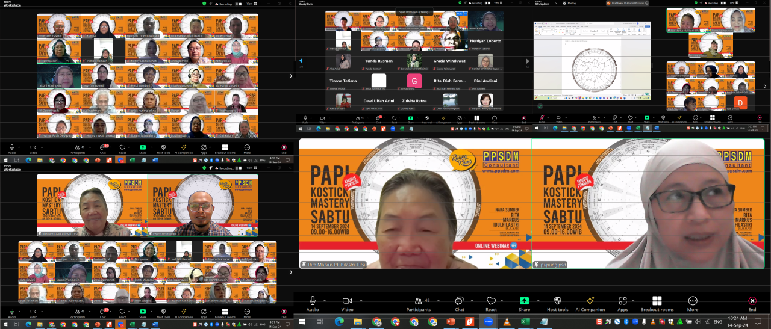Open Breakout rooms in the 4:01 PM Zoom window
This screenshot has width=771, height=329.
click(225, 313)
